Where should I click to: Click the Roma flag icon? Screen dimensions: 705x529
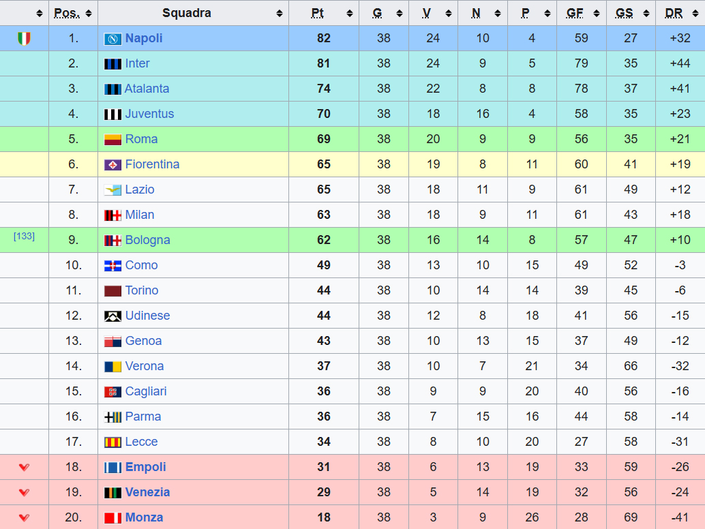112,140
